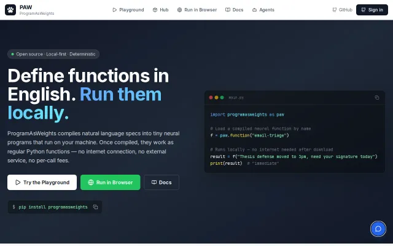Click the import programasweights as paw line

point(247,114)
